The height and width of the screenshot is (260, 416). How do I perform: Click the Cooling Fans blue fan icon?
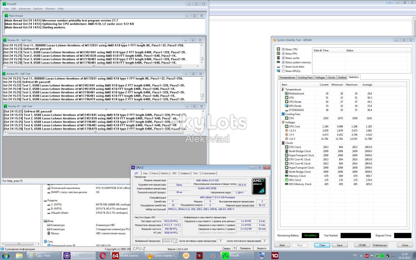(283, 114)
